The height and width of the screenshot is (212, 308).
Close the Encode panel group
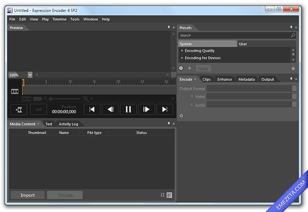point(296,79)
